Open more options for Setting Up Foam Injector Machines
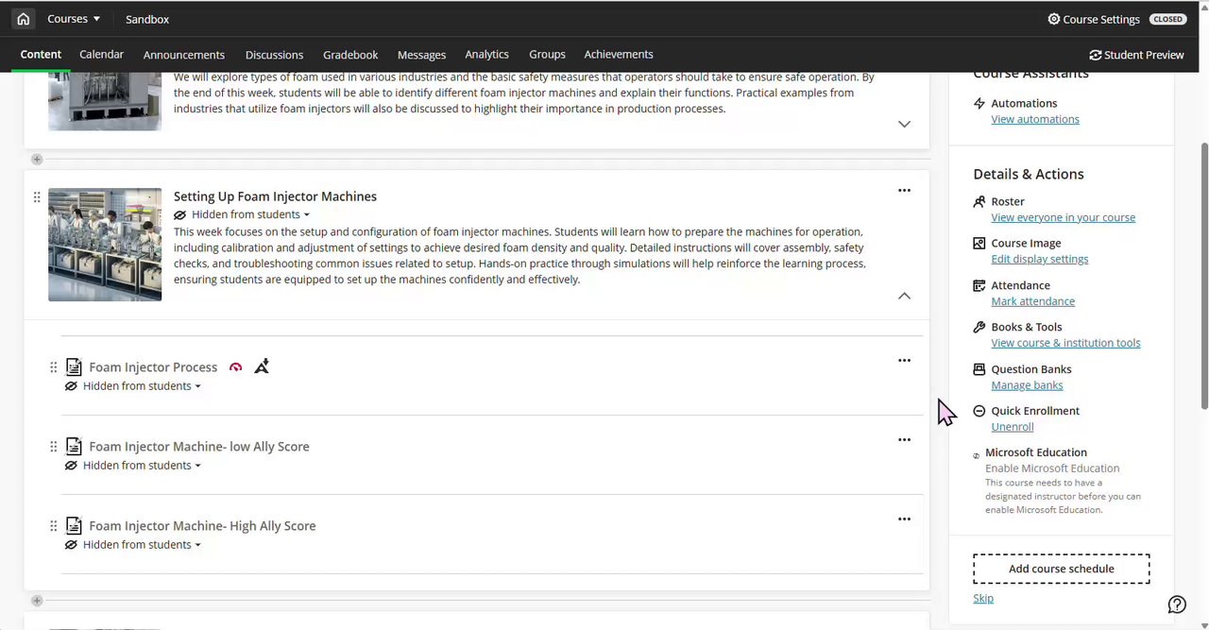Screen dimensions: 1209x630 pyautogui.click(x=904, y=190)
